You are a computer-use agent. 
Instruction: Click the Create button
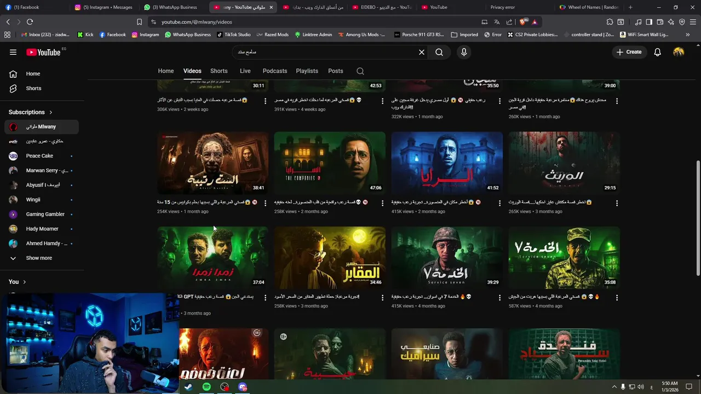click(629, 52)
